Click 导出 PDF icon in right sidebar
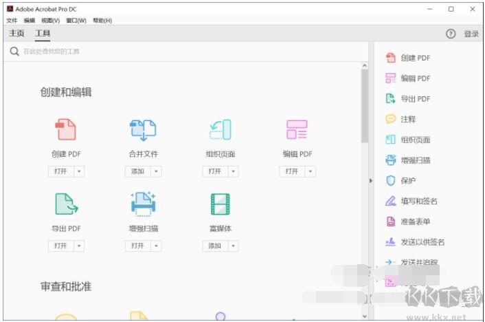 (391, 98)
